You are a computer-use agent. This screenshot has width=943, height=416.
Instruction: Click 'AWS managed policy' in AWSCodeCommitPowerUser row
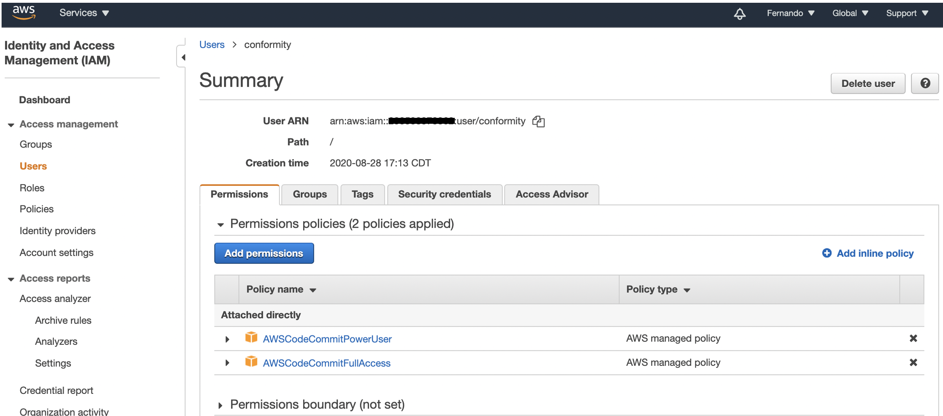673,338
